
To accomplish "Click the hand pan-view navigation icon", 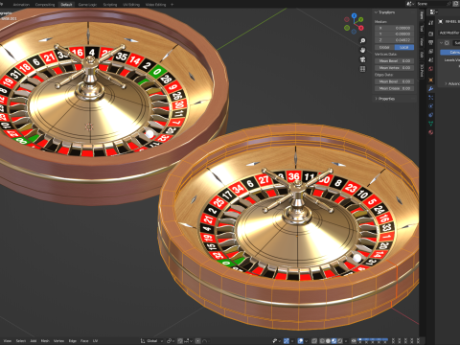I will pos(362,50).
